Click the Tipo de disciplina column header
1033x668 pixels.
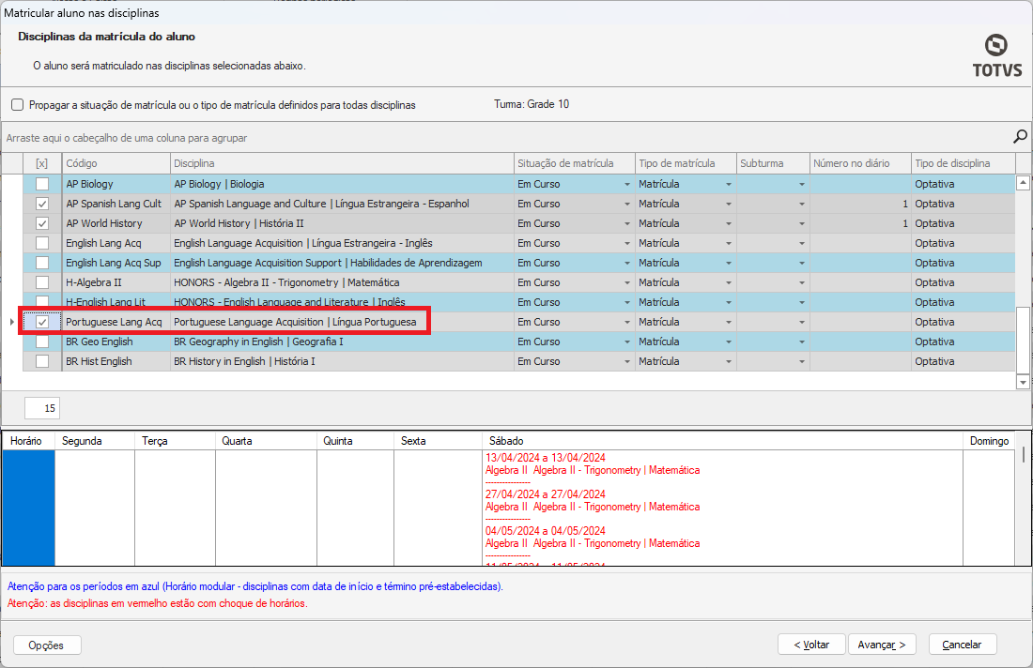tap(964, 163)
